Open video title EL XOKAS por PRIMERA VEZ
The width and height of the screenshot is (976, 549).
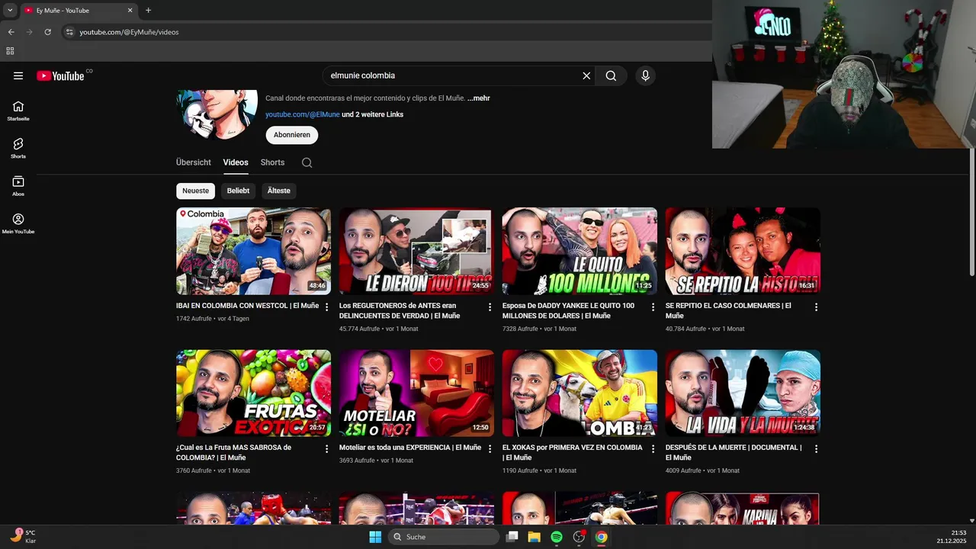click(573, 452)
